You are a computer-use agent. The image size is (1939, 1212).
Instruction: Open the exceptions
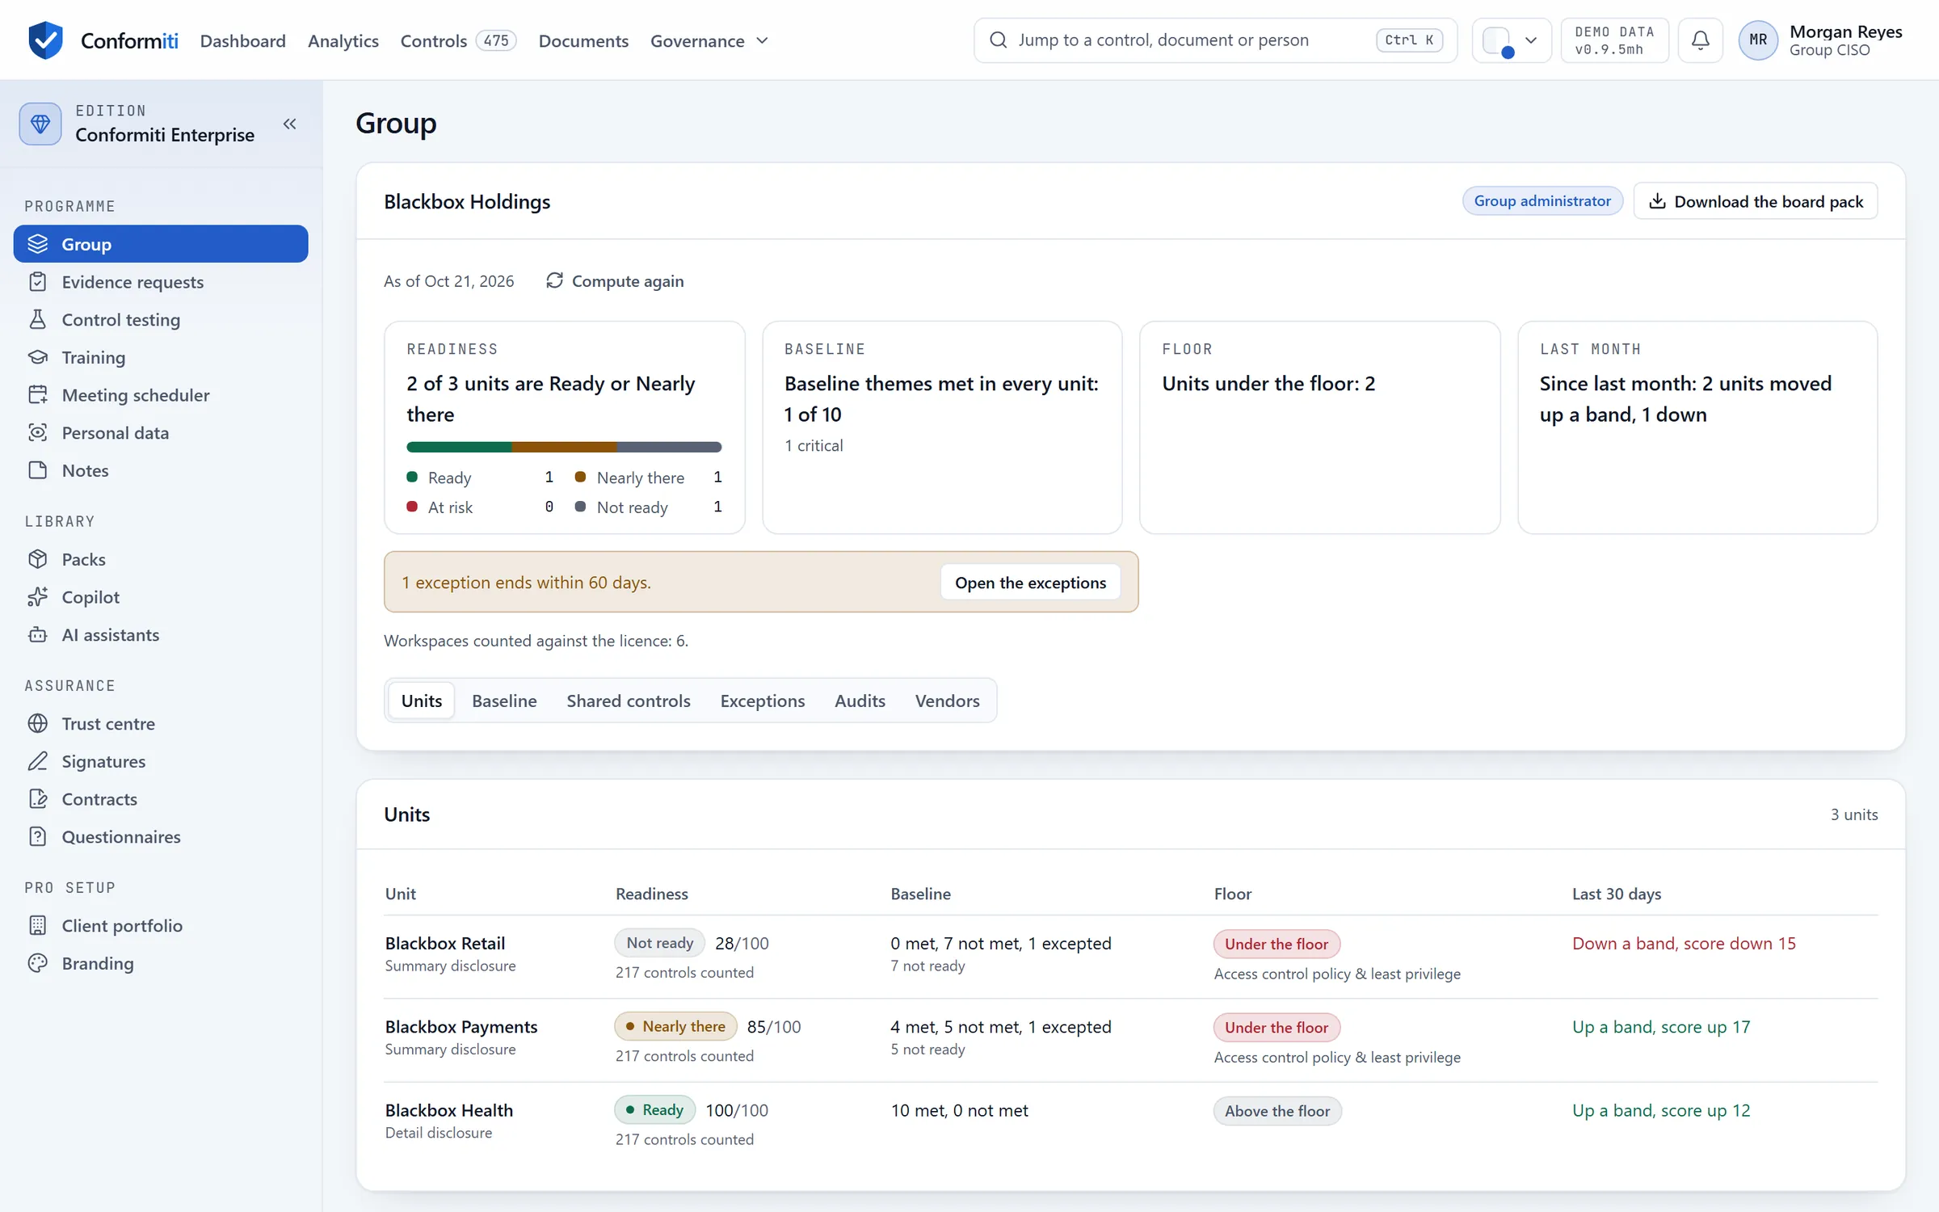point(1030,583)
